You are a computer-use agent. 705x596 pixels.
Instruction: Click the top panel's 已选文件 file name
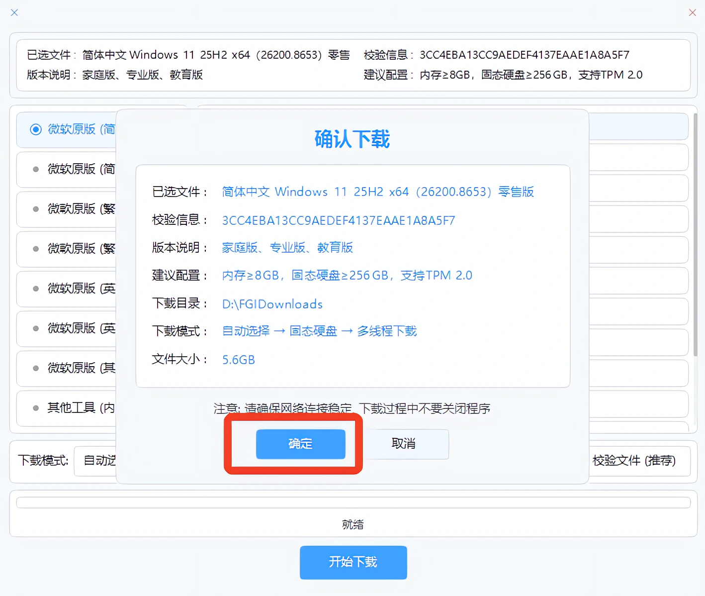(216, 55)
